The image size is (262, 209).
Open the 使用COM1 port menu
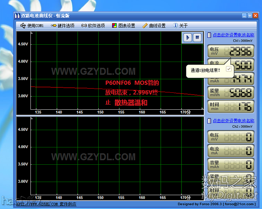click(x=32, y=26)
